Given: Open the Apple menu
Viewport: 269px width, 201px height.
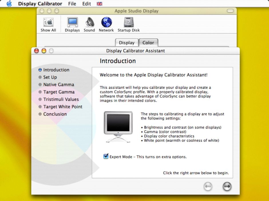Looking at the screenshot, I should click(x=9, y=4).
